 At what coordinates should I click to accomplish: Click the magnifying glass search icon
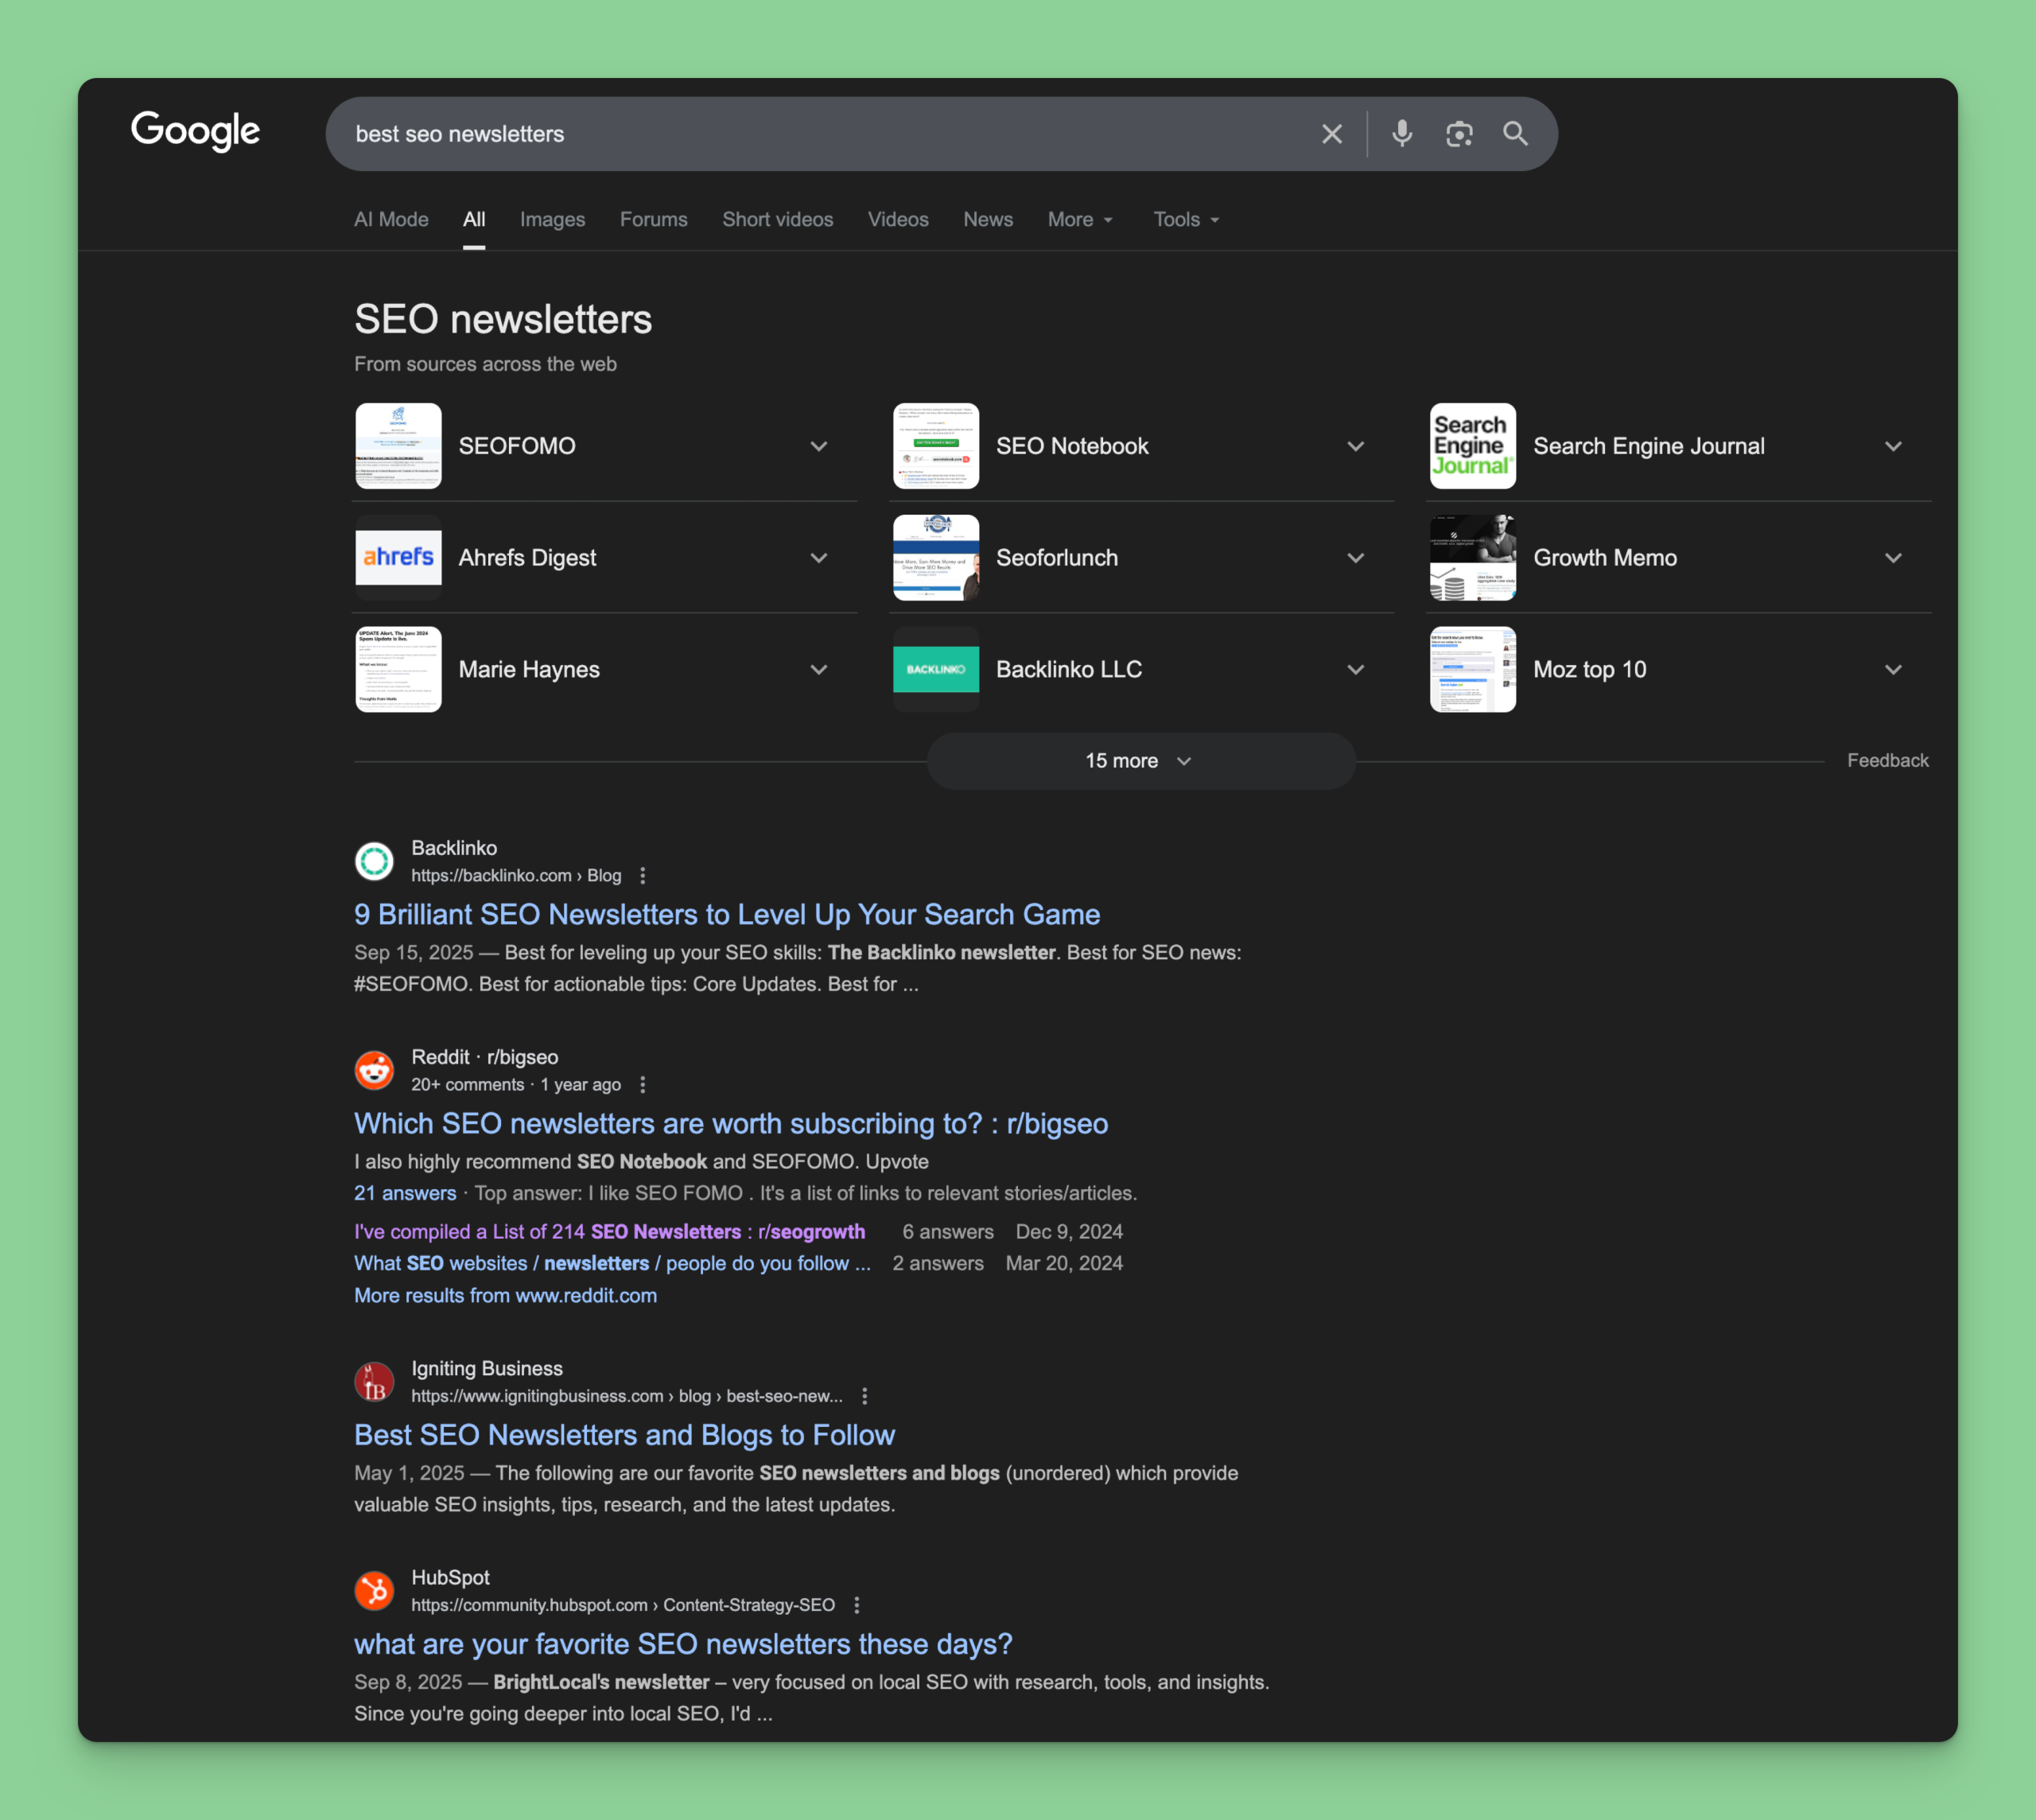pyautogui.click(x=1515, y=133)
